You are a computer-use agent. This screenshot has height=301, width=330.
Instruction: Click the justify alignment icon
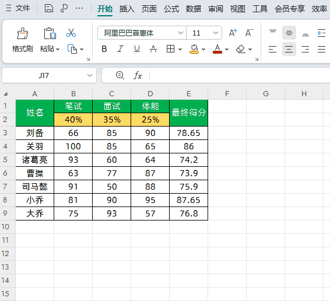pos(322,49)
